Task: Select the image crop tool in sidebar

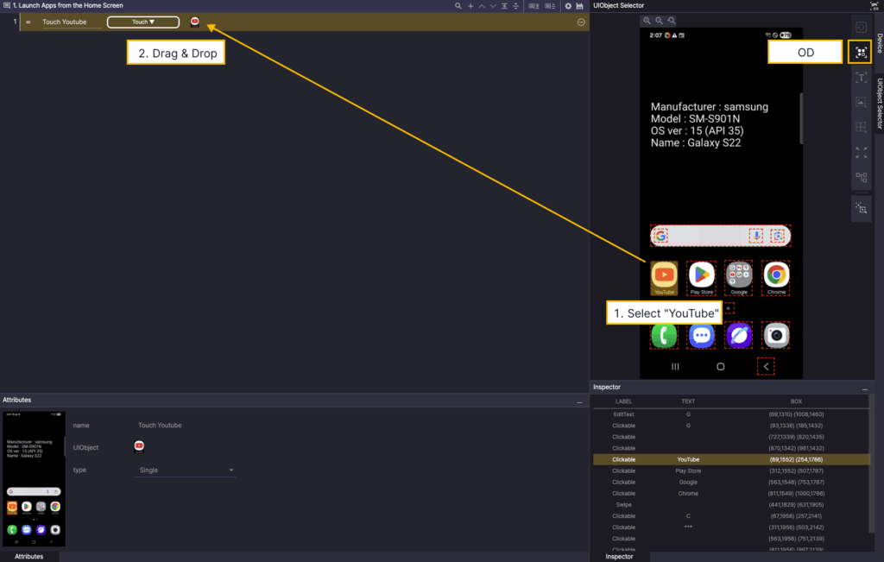Action: pos(861,103)
